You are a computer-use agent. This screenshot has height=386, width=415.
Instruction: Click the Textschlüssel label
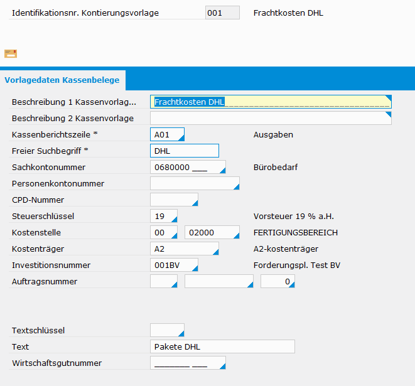(x=38, y=330)
